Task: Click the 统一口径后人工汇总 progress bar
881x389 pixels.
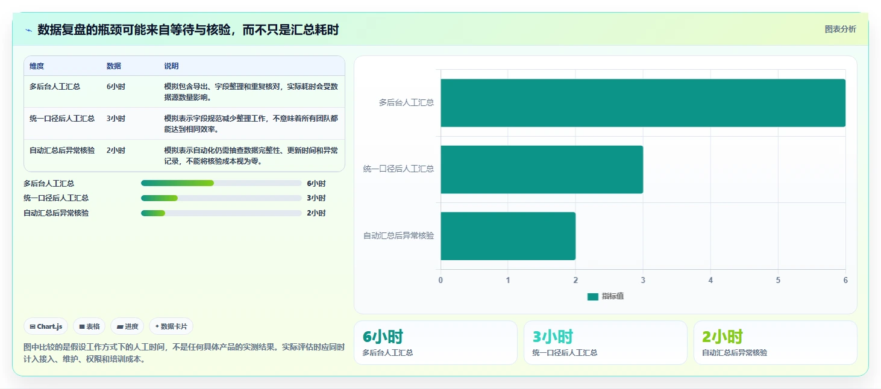Action: [221, 198]
